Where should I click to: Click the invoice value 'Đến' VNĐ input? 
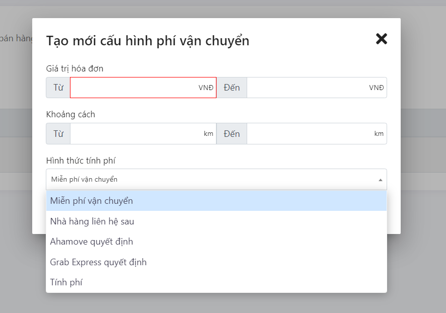(x=307, y=88)
